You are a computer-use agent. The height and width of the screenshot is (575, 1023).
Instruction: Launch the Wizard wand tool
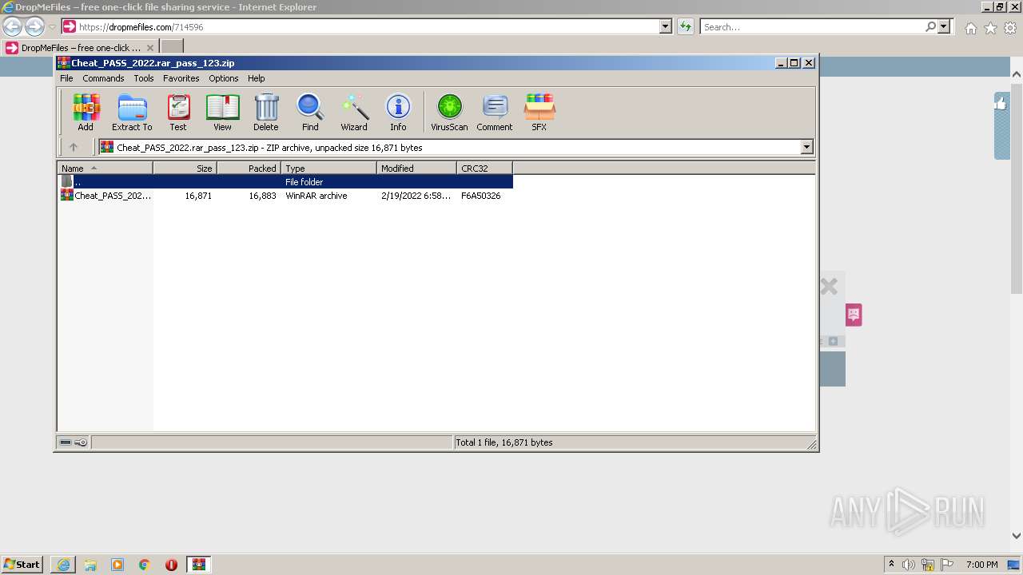354,112
